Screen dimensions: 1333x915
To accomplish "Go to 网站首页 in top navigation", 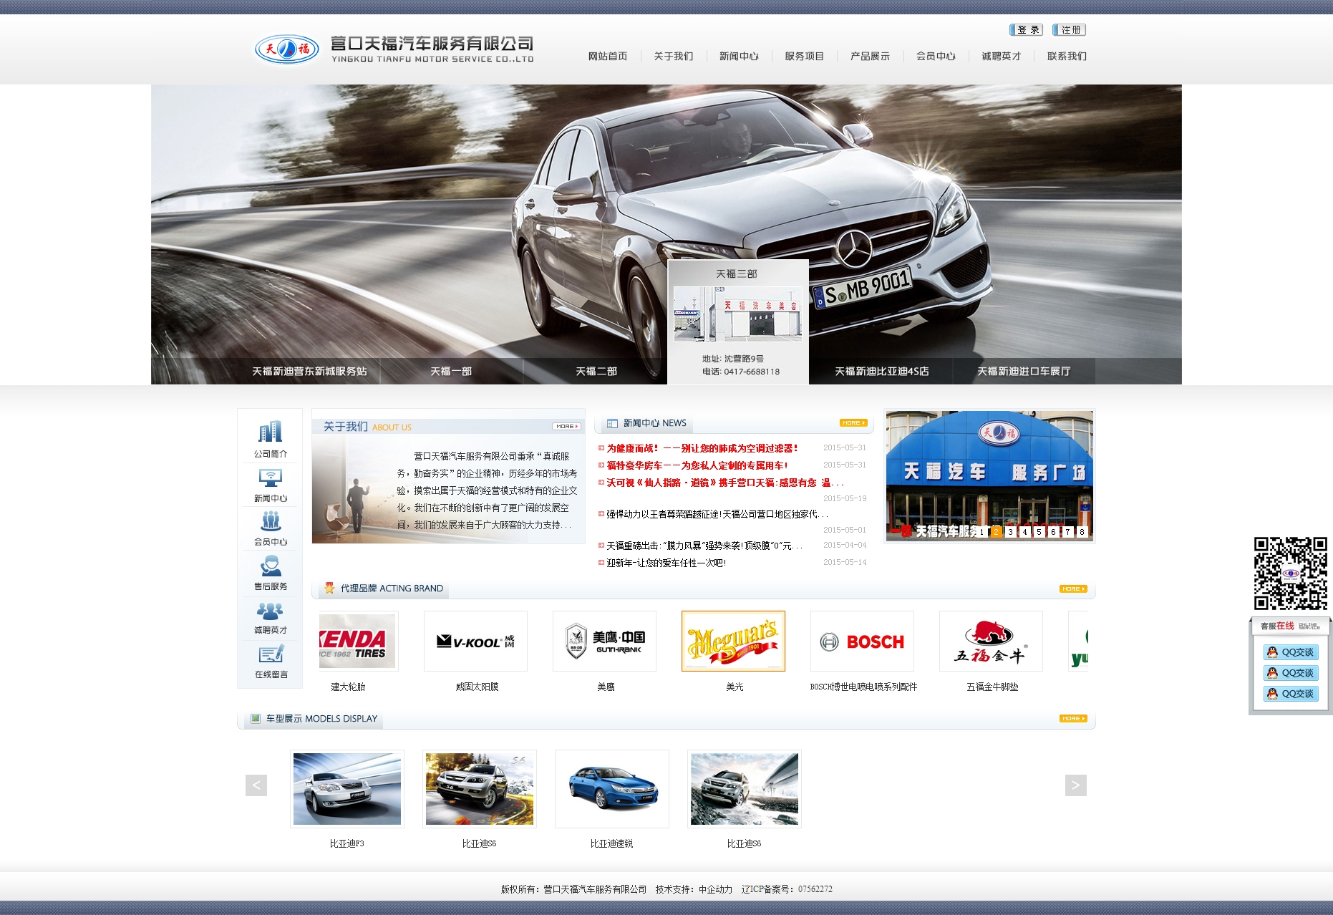I will [608, 57].
